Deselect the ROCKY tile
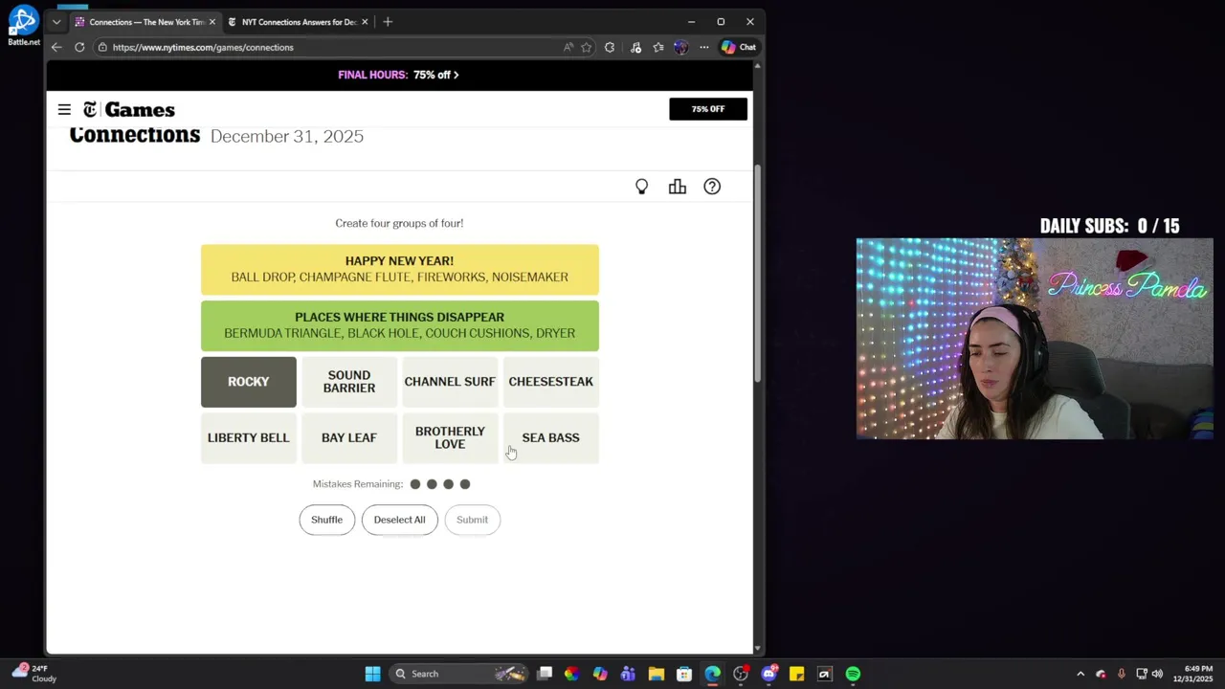Screen dimensions: 1225x689 (x=249, y=382)
